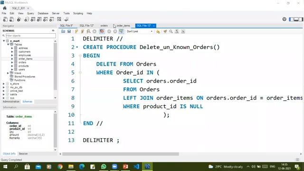Click the explain query magnifier icon
The height and width of the screenshot is (171, 304).
tap(88, 31)
